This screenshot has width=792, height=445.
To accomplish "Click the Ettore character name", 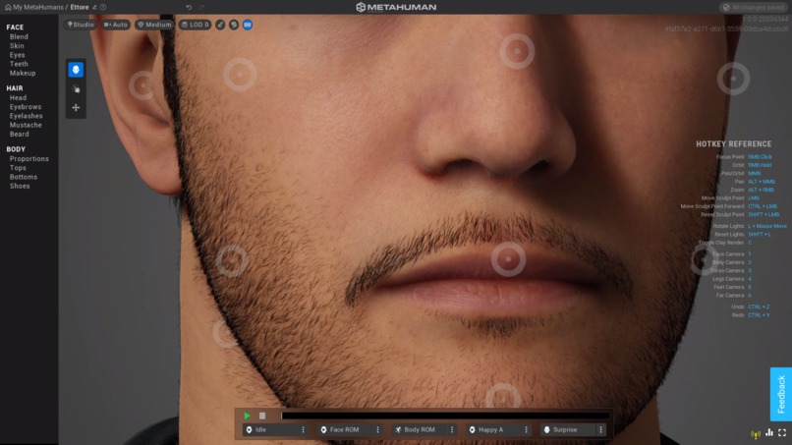I will (80, 7).
